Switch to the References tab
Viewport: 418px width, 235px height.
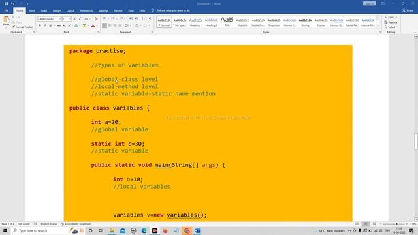[x=86, y=11]
